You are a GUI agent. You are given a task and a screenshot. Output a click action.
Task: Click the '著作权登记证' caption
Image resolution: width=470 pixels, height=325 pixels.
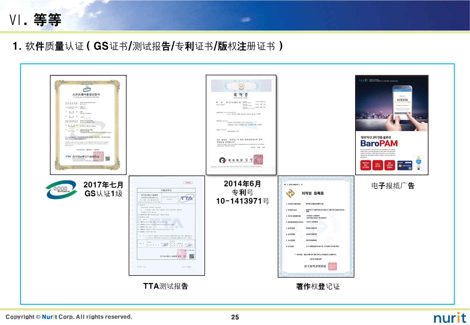click(x=318, y=286)
